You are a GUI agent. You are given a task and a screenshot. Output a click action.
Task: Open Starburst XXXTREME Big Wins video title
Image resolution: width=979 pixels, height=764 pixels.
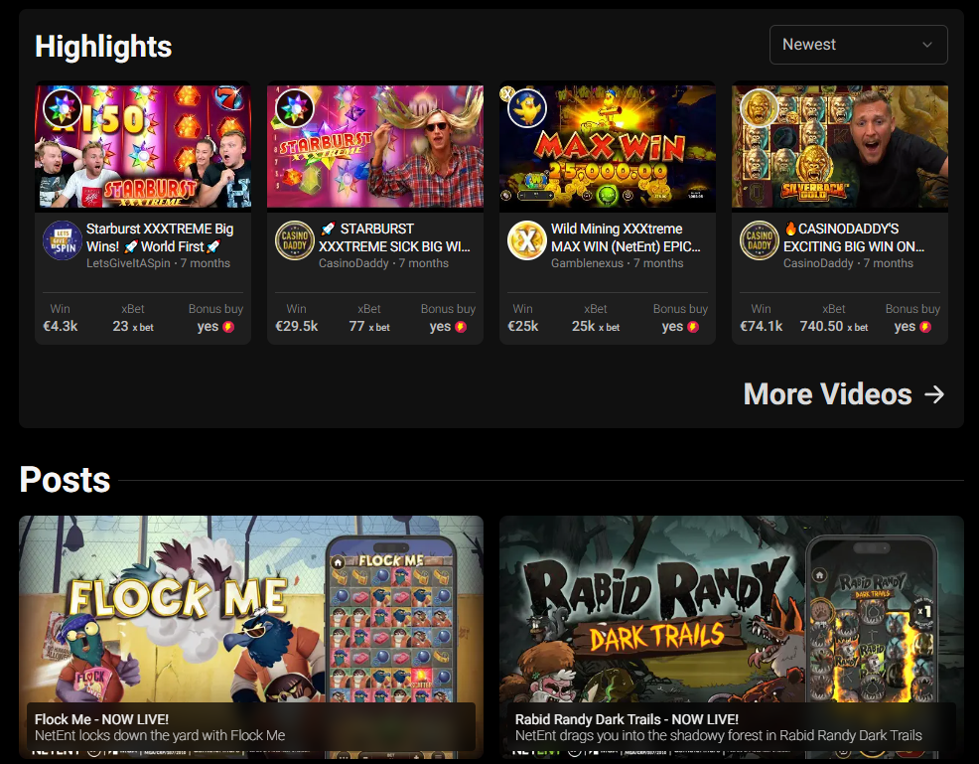click(x=160, y=237)
